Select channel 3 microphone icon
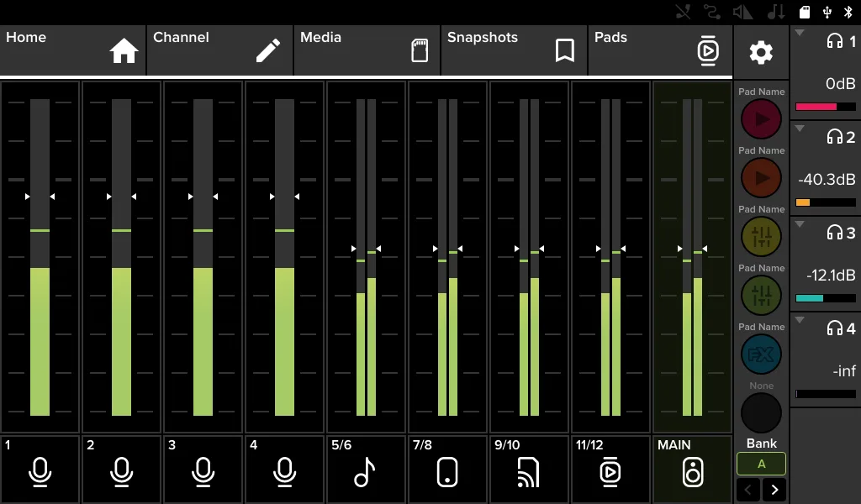The image size is (861, 504). (203, 471)
